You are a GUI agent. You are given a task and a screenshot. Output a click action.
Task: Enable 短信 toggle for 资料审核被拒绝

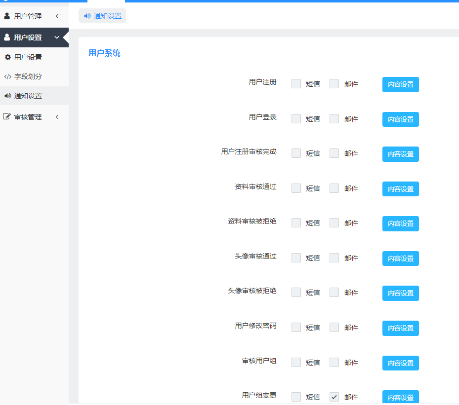pyautogui.click(x=296, y=223)
